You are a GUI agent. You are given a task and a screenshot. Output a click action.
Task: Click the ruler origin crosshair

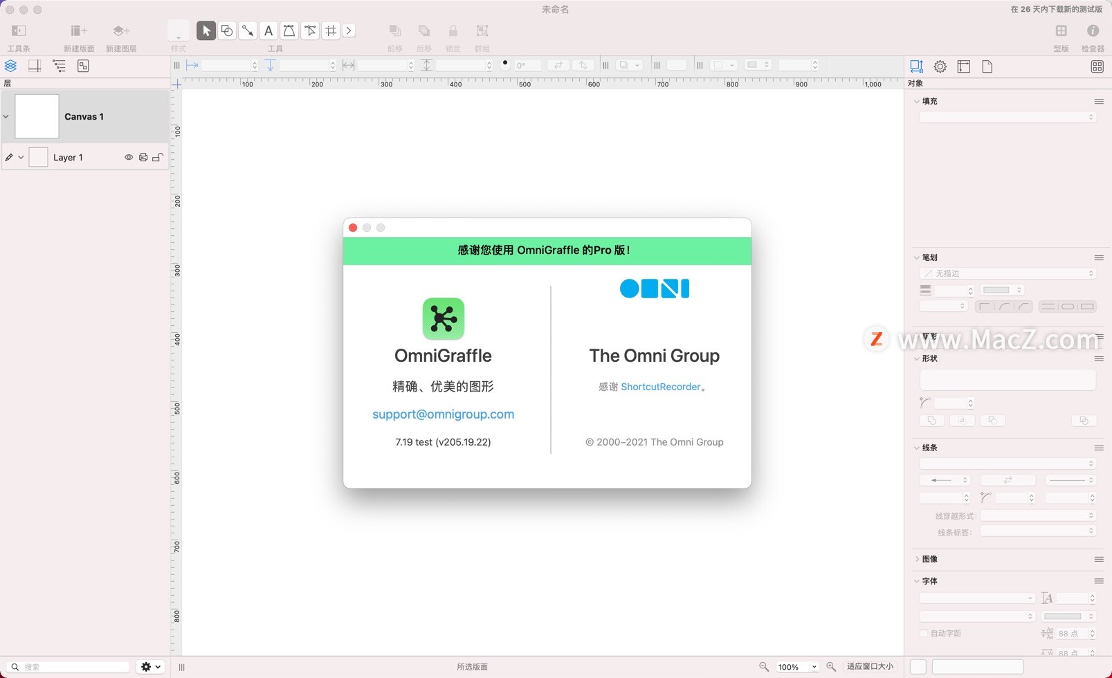(177, 84)
